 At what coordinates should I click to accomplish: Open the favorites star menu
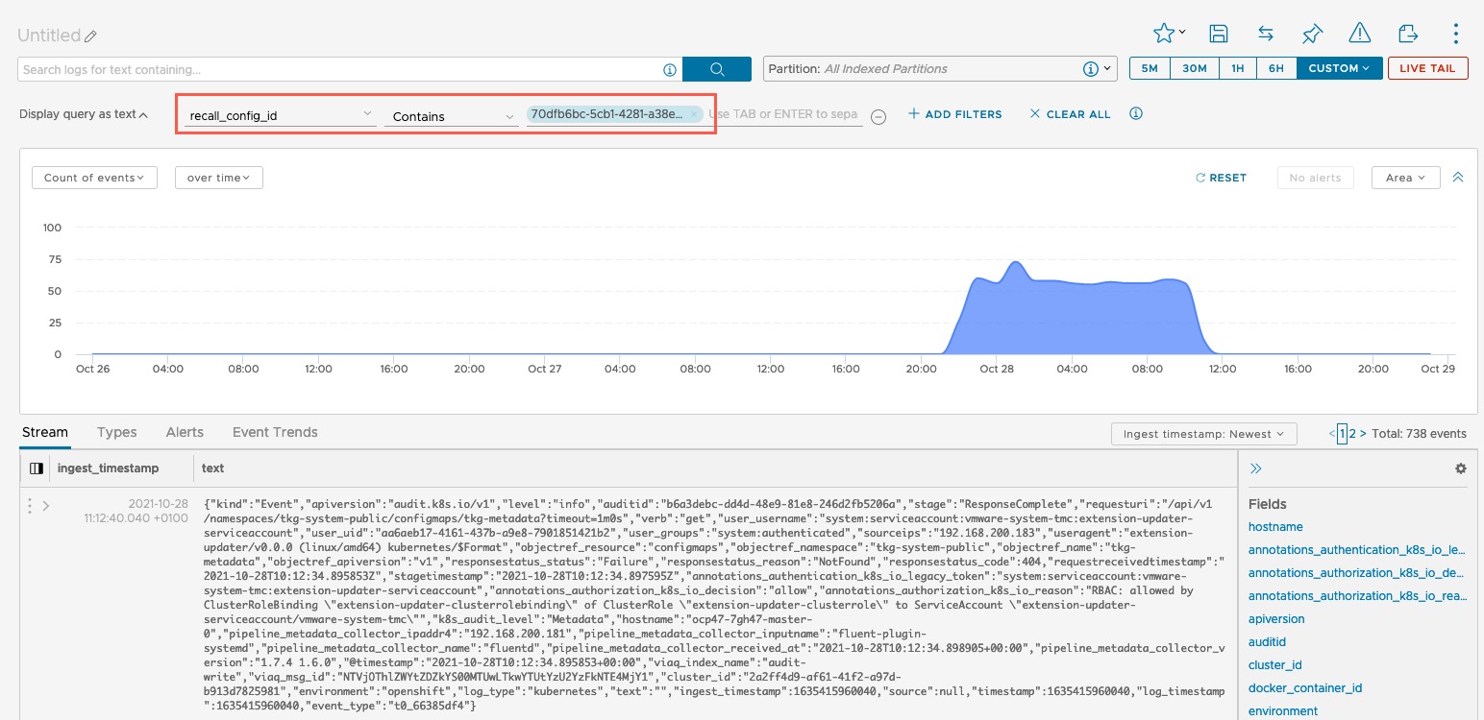(1169, 34)
